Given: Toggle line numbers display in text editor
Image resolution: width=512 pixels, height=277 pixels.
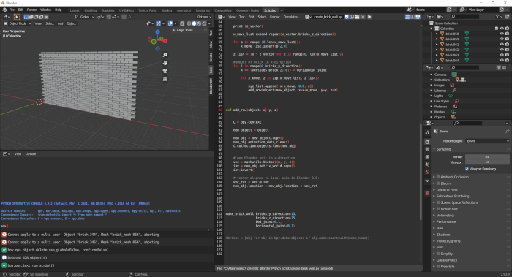Looking at the screenshot, I should click(407, 17).
